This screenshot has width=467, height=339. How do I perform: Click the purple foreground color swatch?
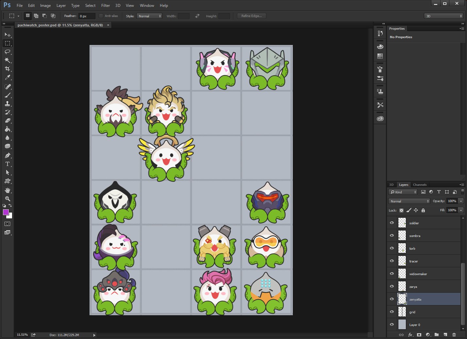tap(6, 212)
